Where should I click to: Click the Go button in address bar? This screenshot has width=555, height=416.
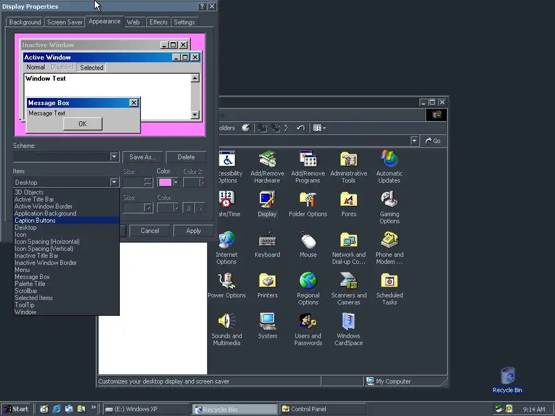(433, 141)
